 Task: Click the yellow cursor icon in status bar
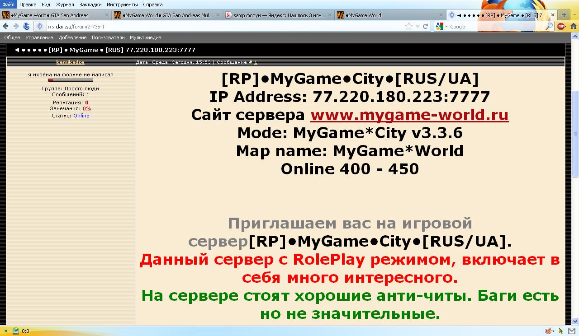pyautogui.click(x=561, y=331)
